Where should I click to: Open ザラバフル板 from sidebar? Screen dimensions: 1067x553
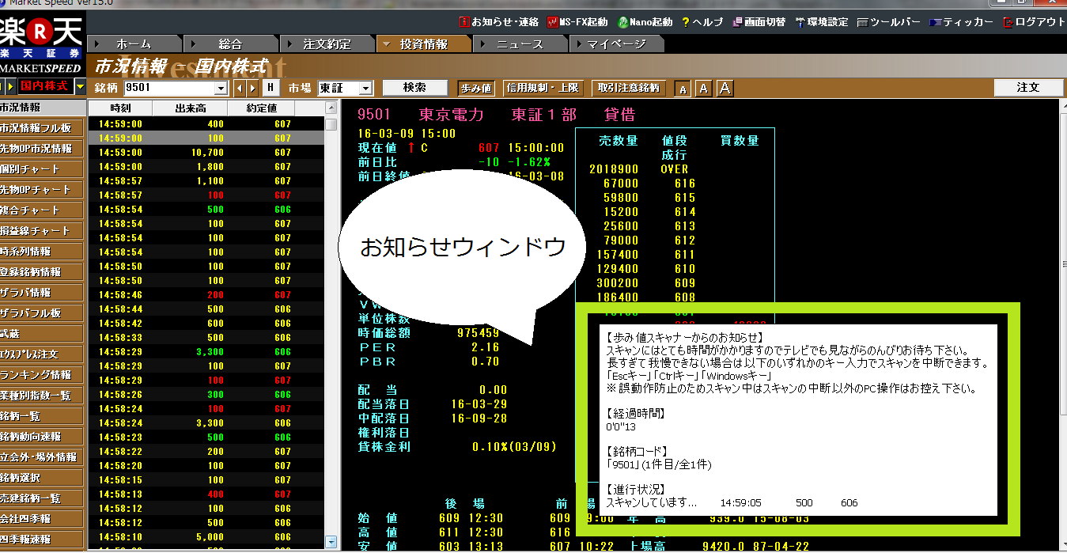(42, 313)
